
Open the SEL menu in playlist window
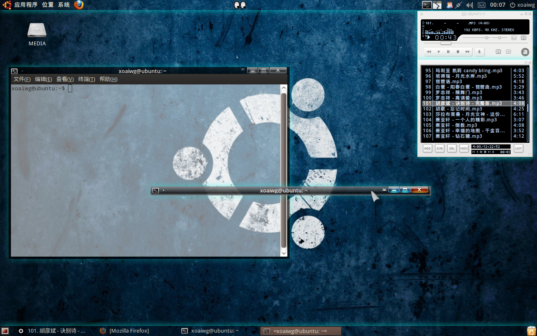point(452,148)
